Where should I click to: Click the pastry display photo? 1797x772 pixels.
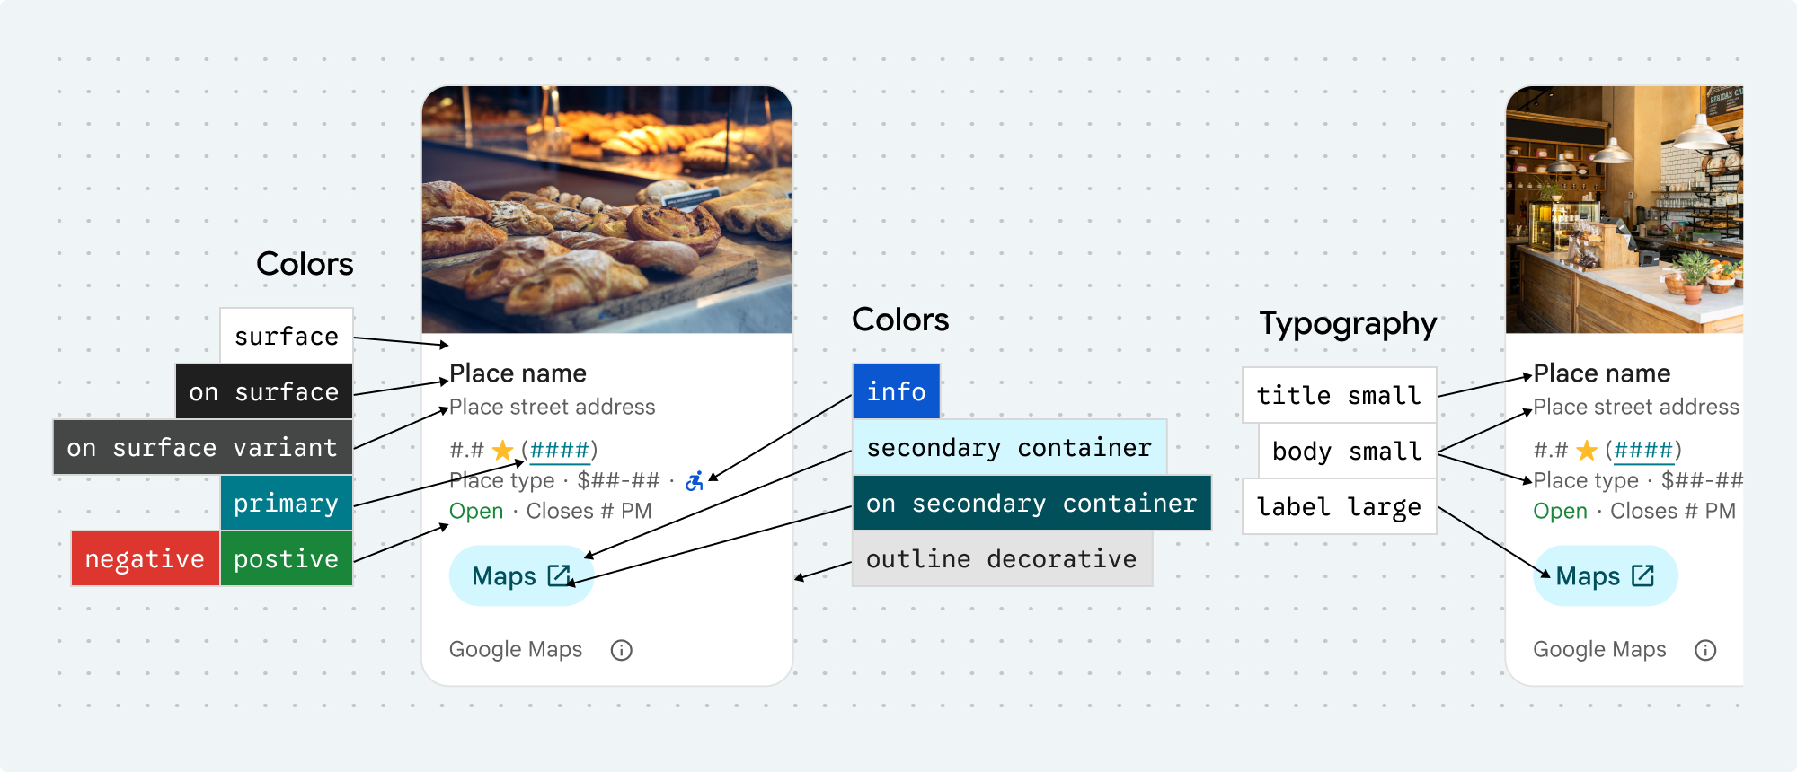[x=607, y=210]
